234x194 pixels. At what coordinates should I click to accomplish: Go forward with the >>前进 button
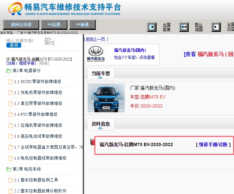[82, 25]
